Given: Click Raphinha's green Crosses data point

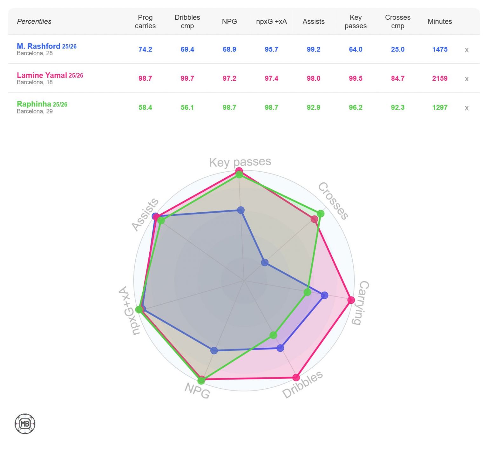Looking at the screenshot, I should click(x=321, y=214).
